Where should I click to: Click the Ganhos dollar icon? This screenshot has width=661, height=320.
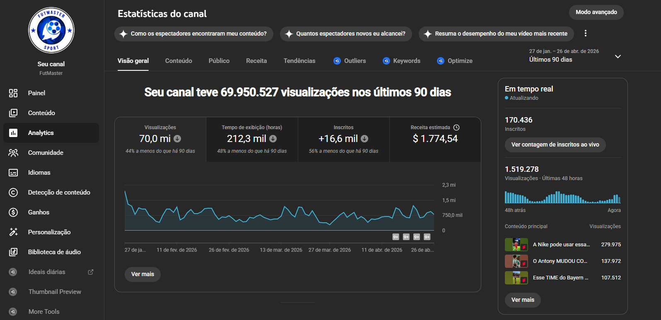point(13,212)
